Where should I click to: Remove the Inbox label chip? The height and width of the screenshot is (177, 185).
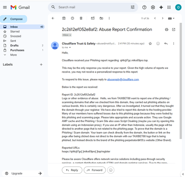70,35
